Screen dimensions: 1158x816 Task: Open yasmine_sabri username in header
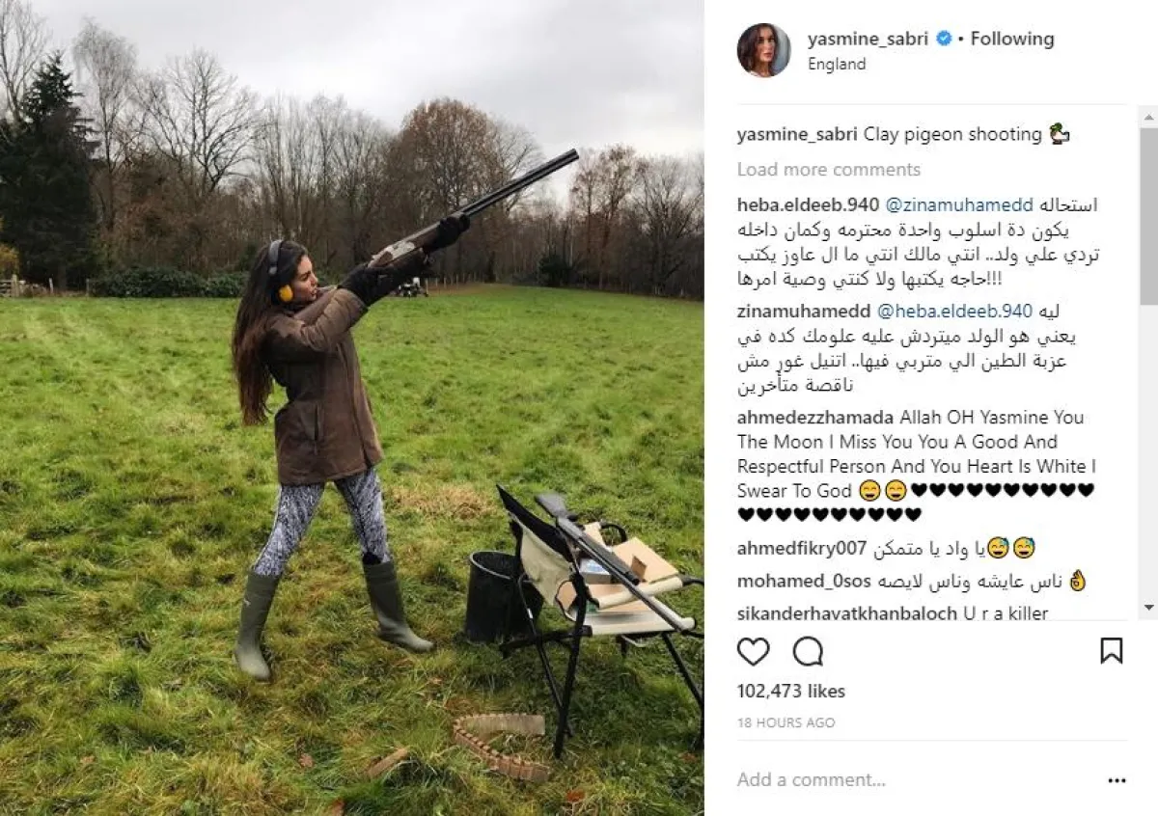pos(868,39)
